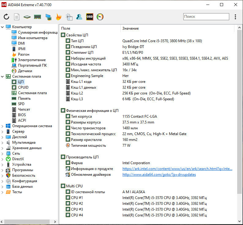Open the three-dot main menu

pyautogui.click(x=235, y=17)
